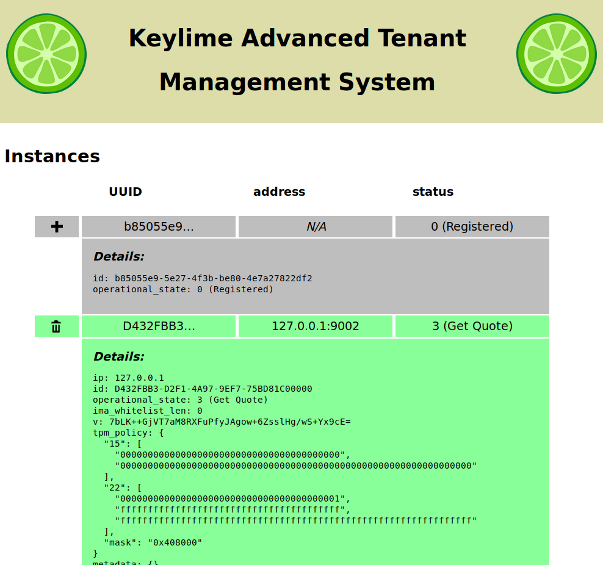Click the operational_state: 0 (Registered) line
The image size is (603, 565).
click(x=183, y=289)
